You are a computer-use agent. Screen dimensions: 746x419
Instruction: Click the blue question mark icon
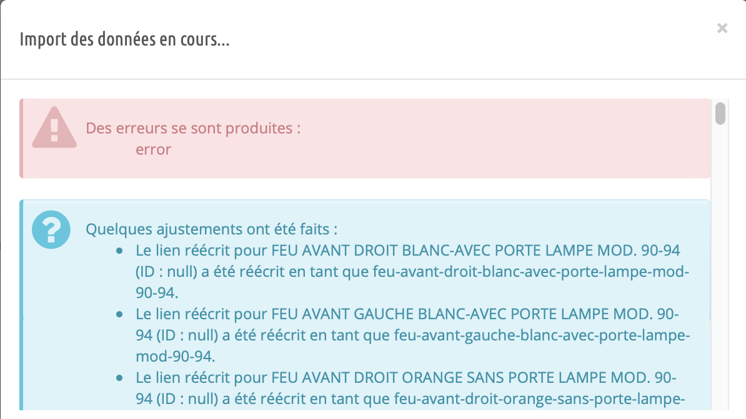[x=51, y=229]
